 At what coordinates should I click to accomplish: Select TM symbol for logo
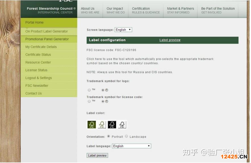point(89,90)
